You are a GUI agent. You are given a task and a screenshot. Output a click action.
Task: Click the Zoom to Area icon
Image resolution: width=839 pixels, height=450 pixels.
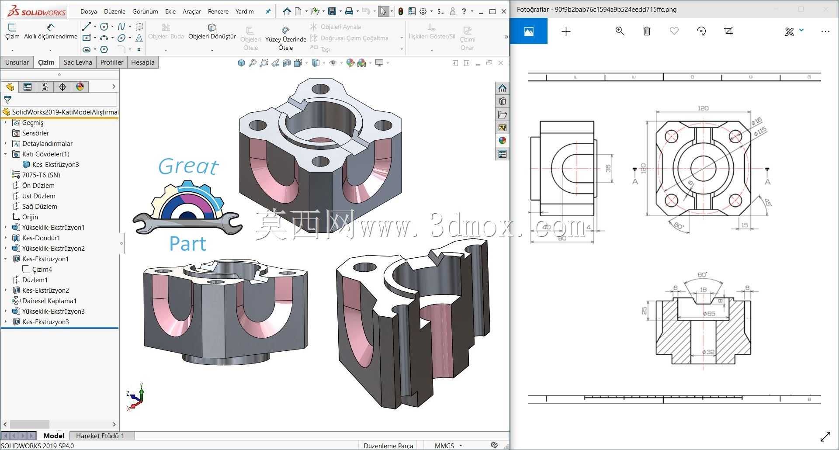[x=264, y=63]
